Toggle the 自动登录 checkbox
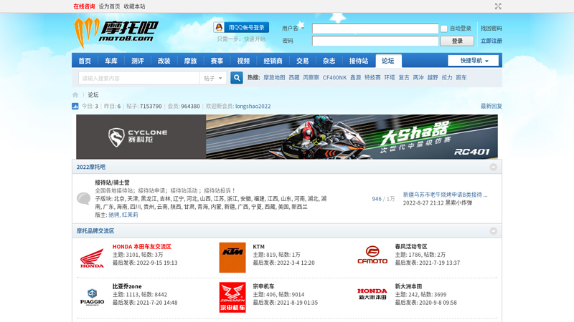574x322 pixels. coord(443,29)
